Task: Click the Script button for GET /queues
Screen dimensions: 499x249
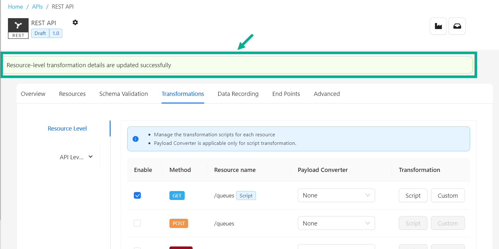Action: [x=413, y=196]
